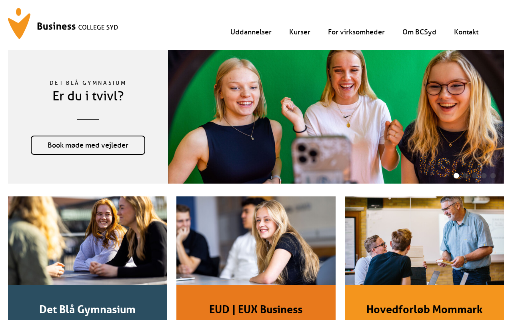Jump to the fourth carousel slide dot
This screenshot has height=320, width=512.
pyautogui.click(x=484, y=176)
